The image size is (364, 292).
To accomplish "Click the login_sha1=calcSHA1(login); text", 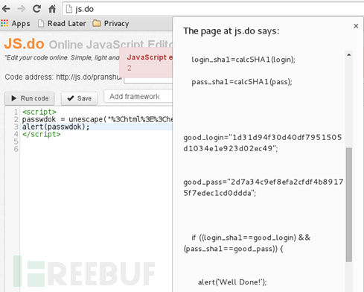I will (243, 60).
